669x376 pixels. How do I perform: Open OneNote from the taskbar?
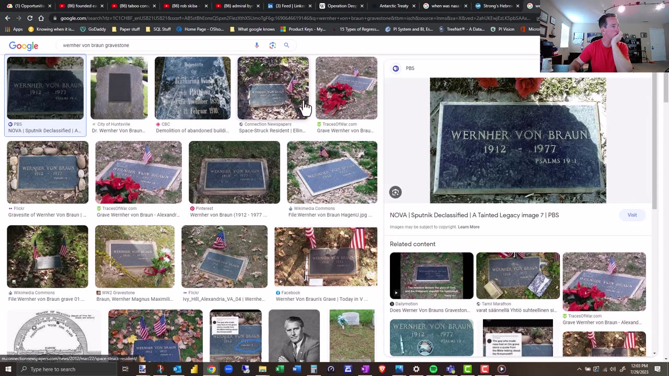point(365,369)
